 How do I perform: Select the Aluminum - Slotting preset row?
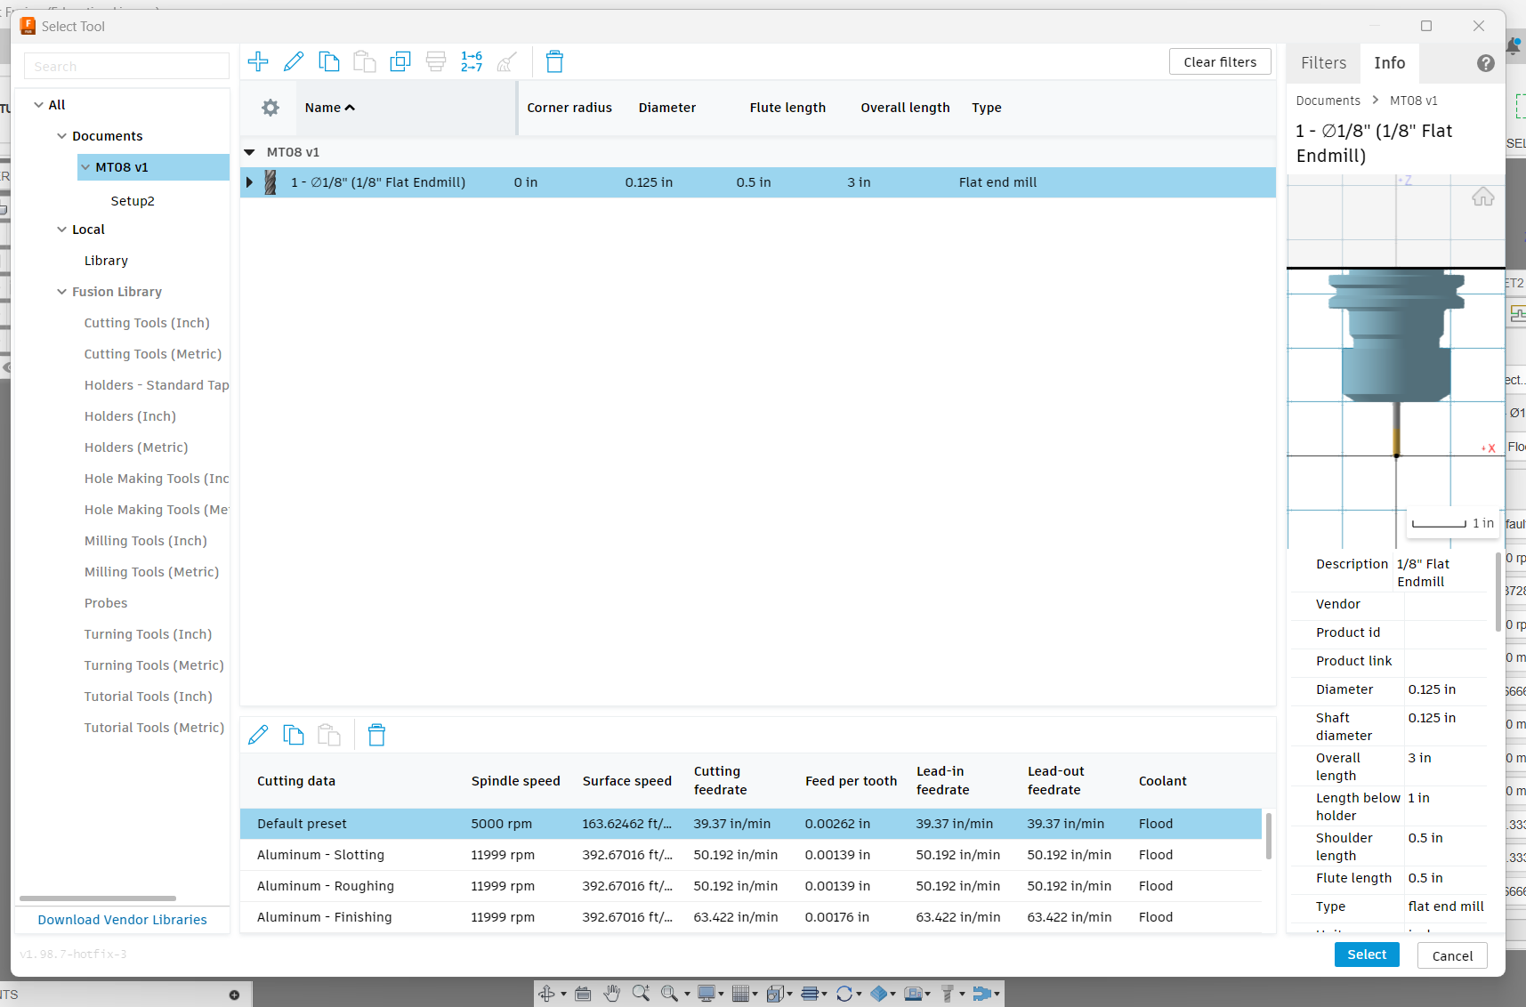[x=751, y=855]
